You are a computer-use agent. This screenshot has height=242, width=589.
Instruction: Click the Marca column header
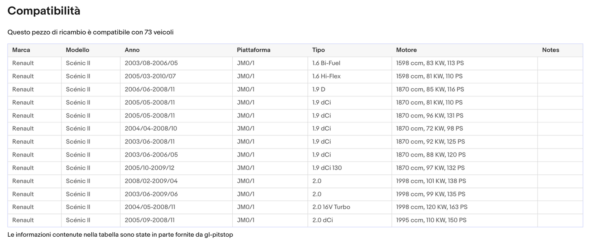(x=21, y=50)
